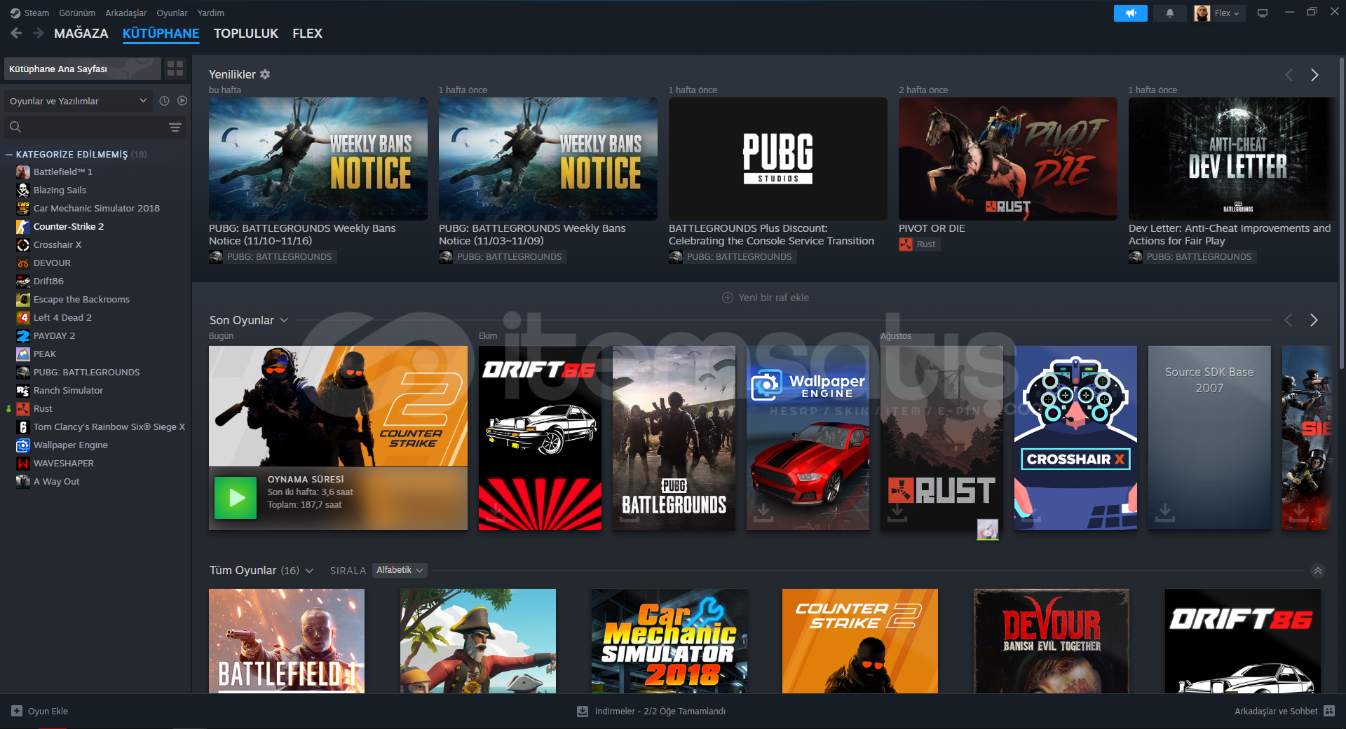Open PIVOT OR DIE news thumbnail
The height and width of the screenshot is (729, 1346).
coord(1008,159)
